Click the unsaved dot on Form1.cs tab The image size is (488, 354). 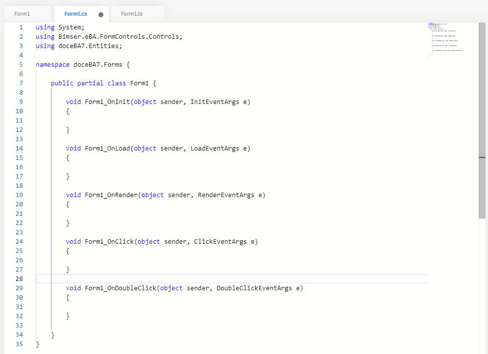[x=101, y=14]
